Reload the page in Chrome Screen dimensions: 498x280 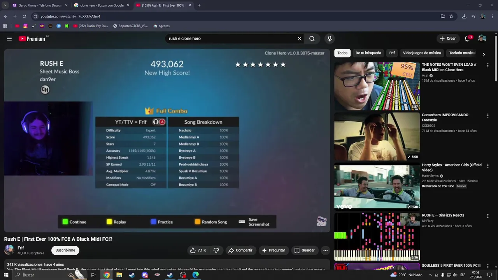[24, 16]
